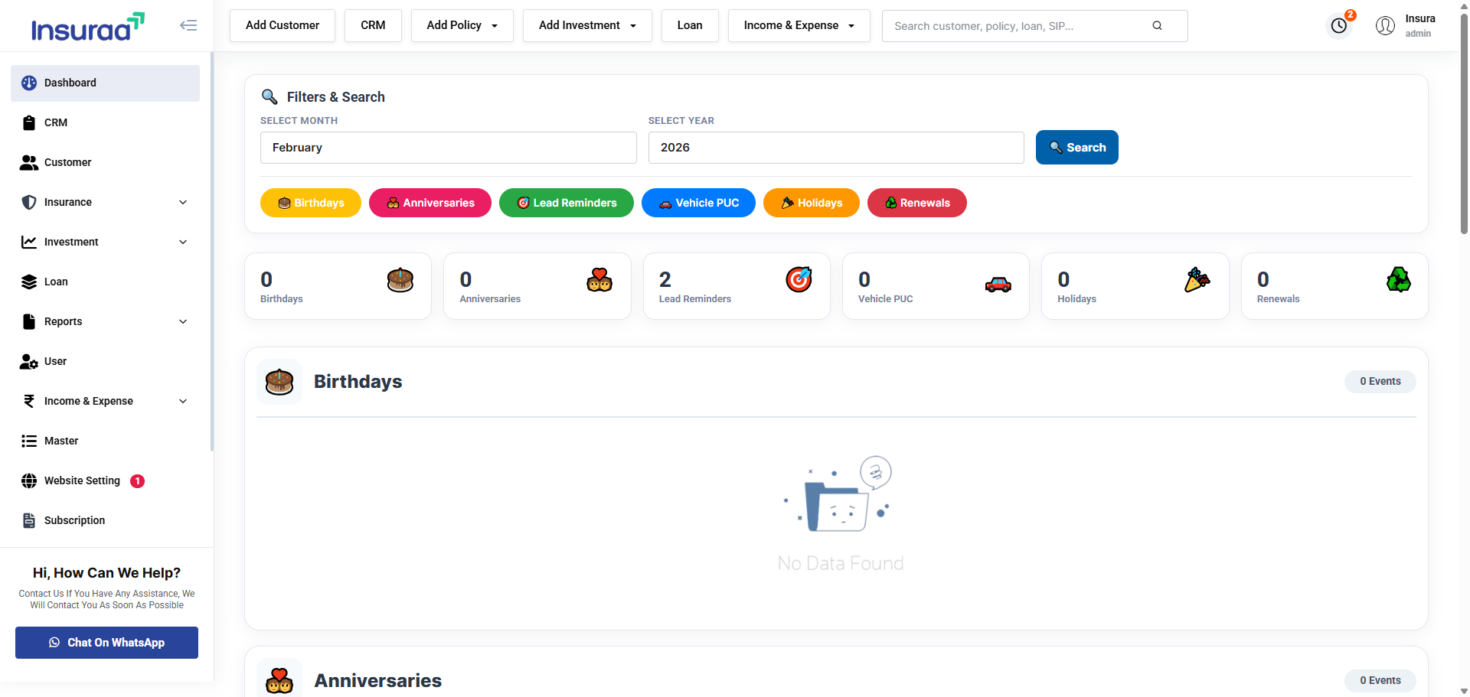Click the top Loan button
Viewport: 1470px width, 697px height.
(x=690, y=25)
